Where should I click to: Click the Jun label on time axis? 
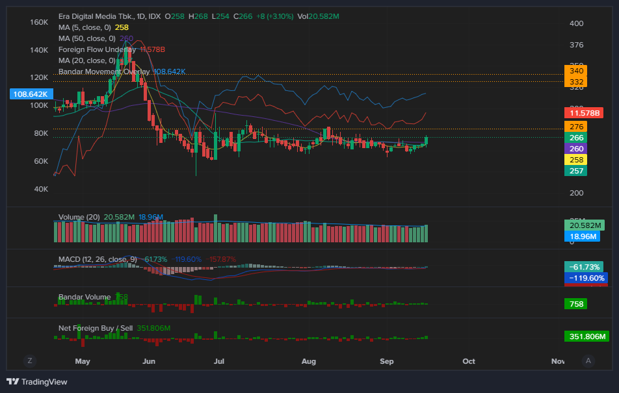(x=149, y=361)
